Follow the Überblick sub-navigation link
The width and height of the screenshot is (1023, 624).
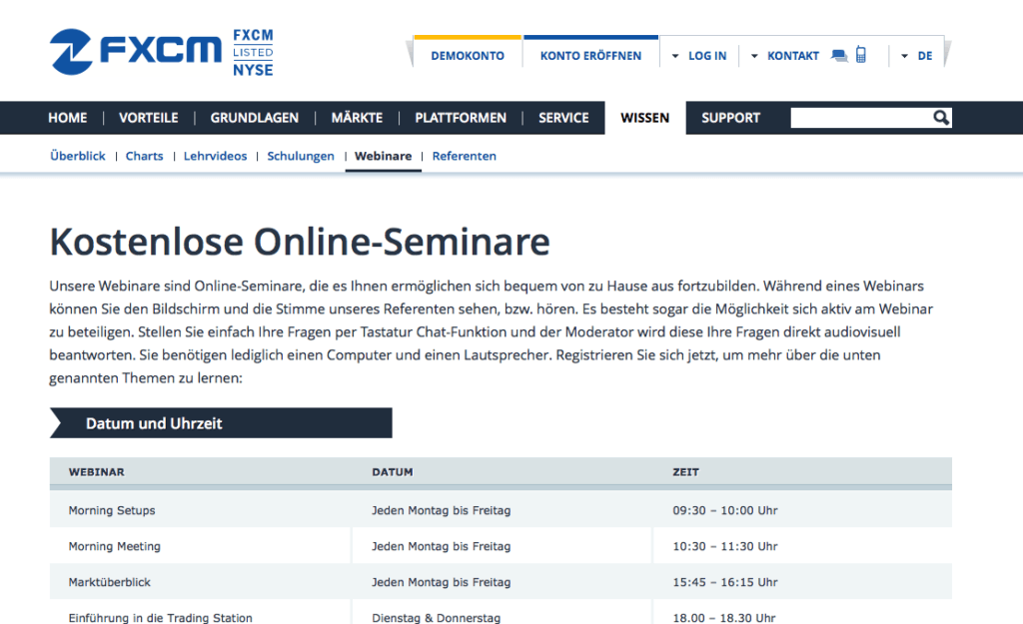pyautogui.click(x=78, y=156)
